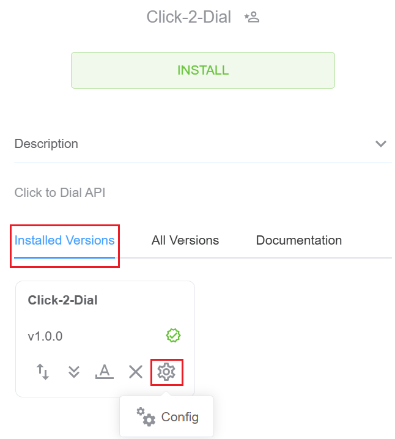
Task: Click the Click-2-Dial page heading
Action: point(189,17)
